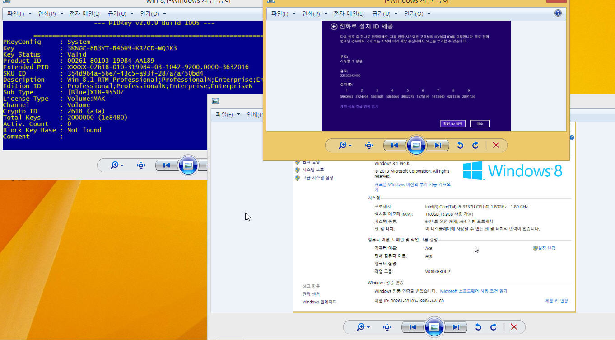Click '00261-80103-19984-AA180' product ID text

point(417,301)
